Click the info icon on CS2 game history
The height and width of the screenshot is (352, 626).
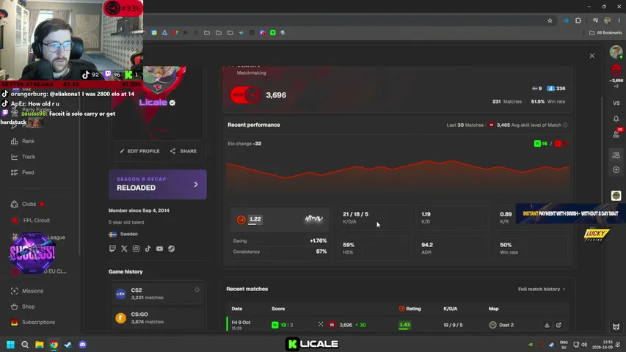(x=197, y=290)
